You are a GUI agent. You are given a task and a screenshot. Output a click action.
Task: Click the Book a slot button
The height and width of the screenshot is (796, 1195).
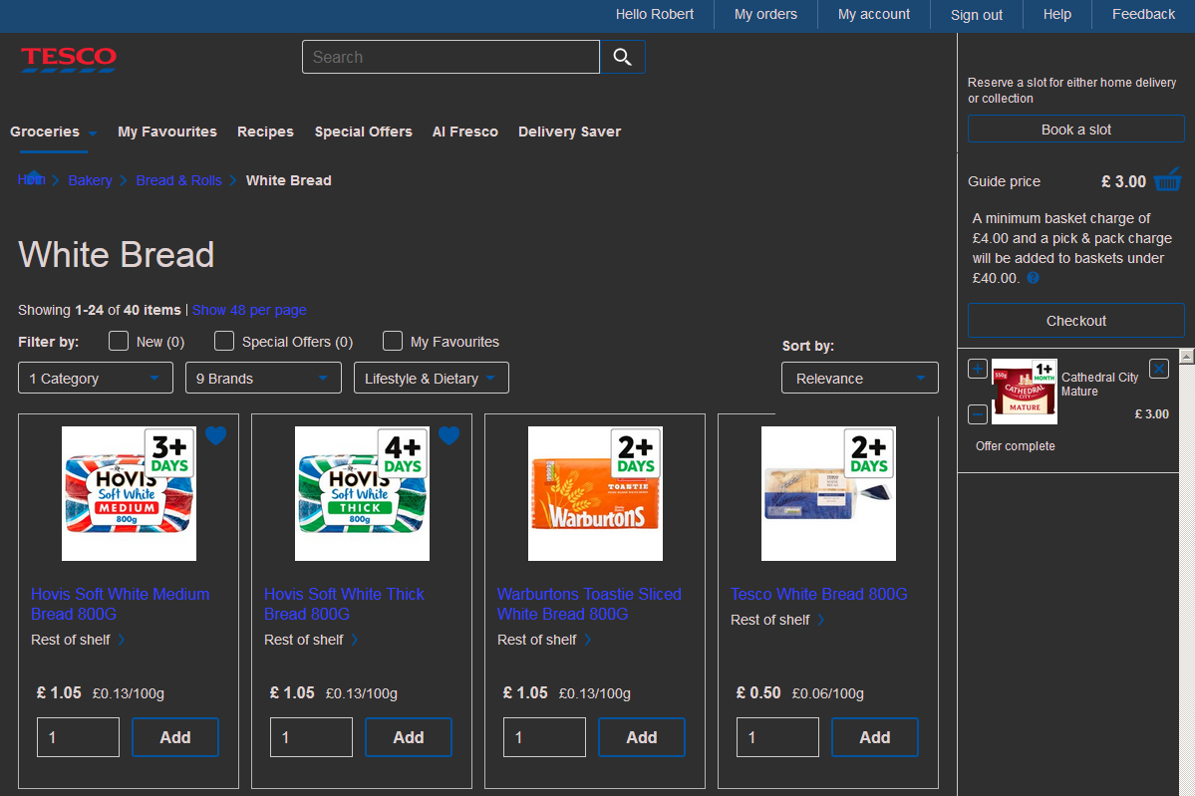pos(1076,129)
